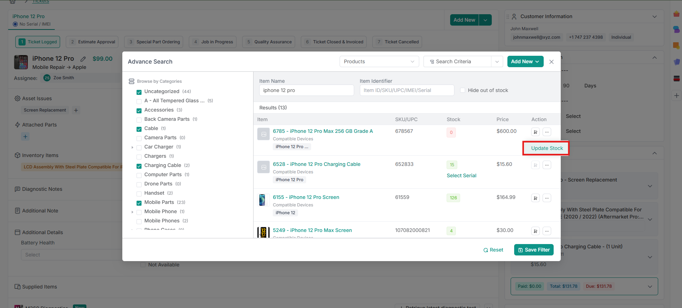Click Select Serial link for Charging Cable
Screen dimensions: 682x308
[462, 175]
